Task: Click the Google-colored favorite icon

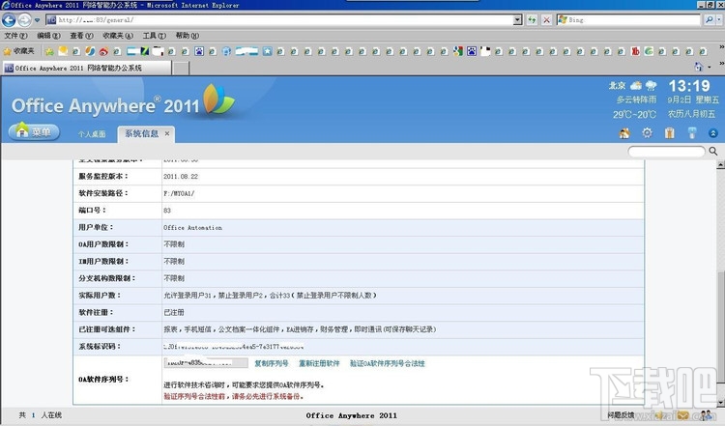Action: [x=458, y=51]
